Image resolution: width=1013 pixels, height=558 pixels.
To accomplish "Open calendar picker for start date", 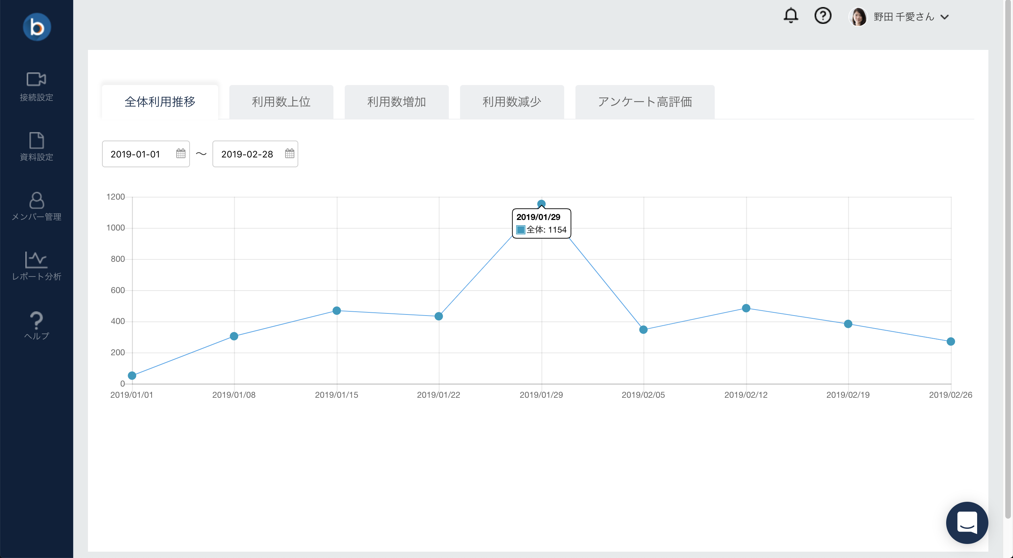I will pyautogui.click(x=180, y=154).
